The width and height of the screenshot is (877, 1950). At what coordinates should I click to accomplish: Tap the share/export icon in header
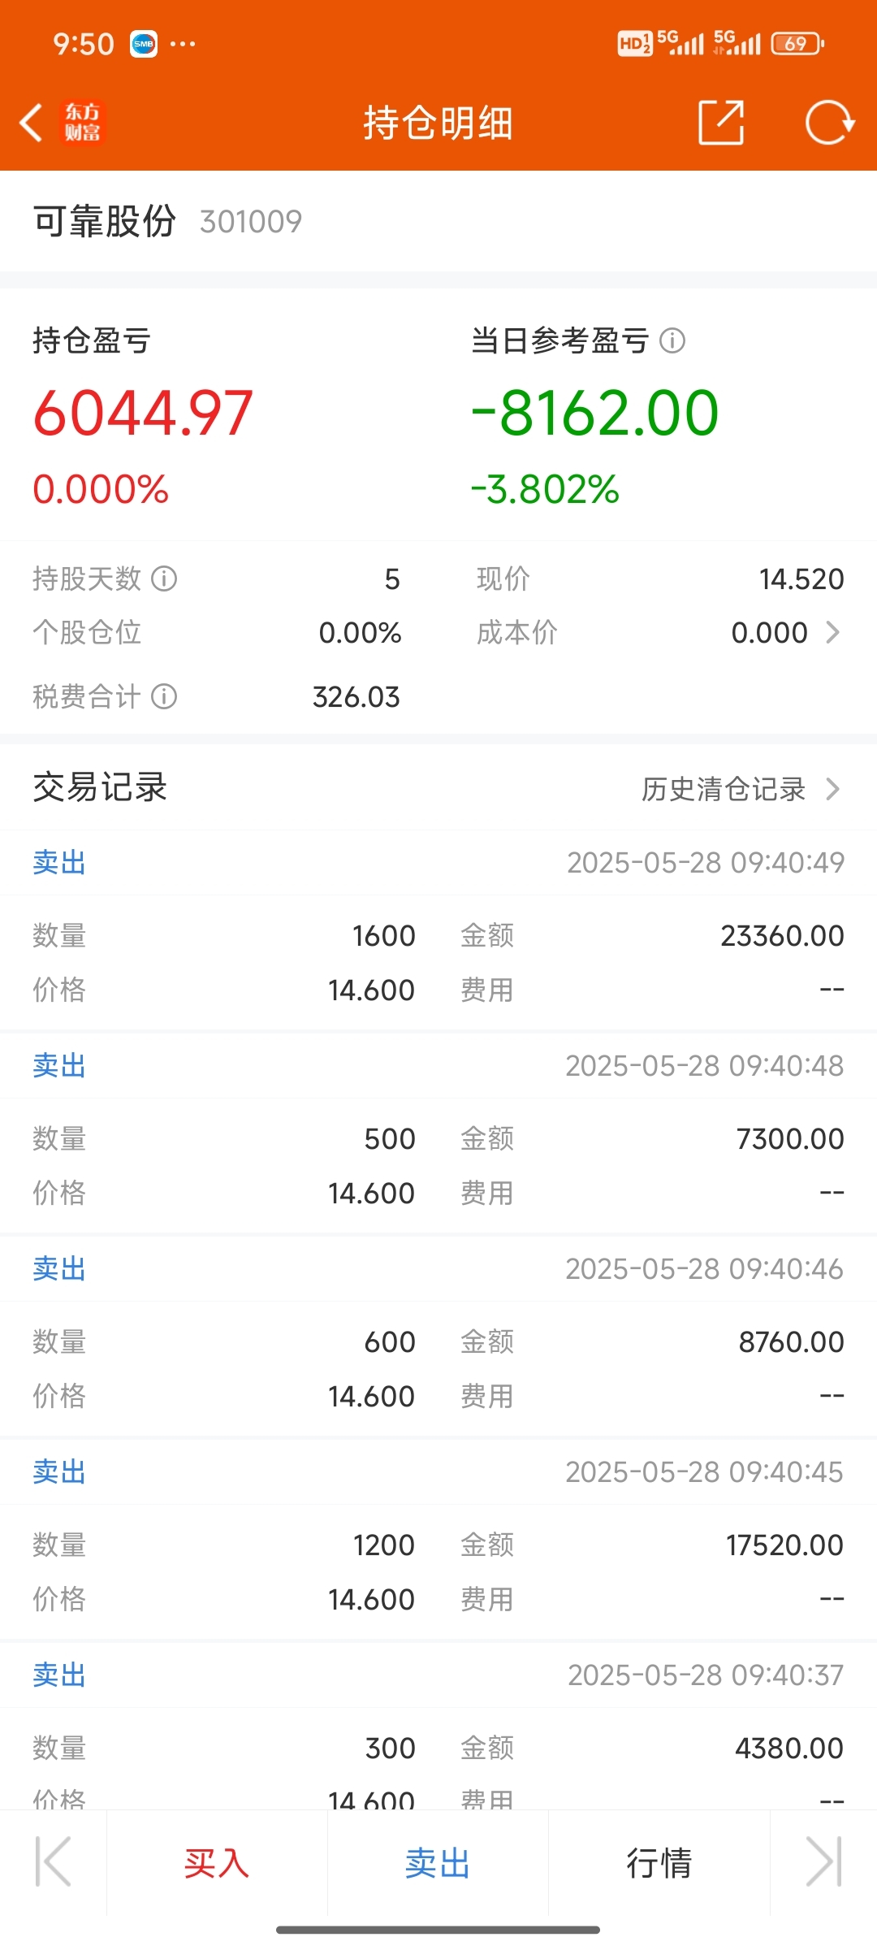click(721, 123)
